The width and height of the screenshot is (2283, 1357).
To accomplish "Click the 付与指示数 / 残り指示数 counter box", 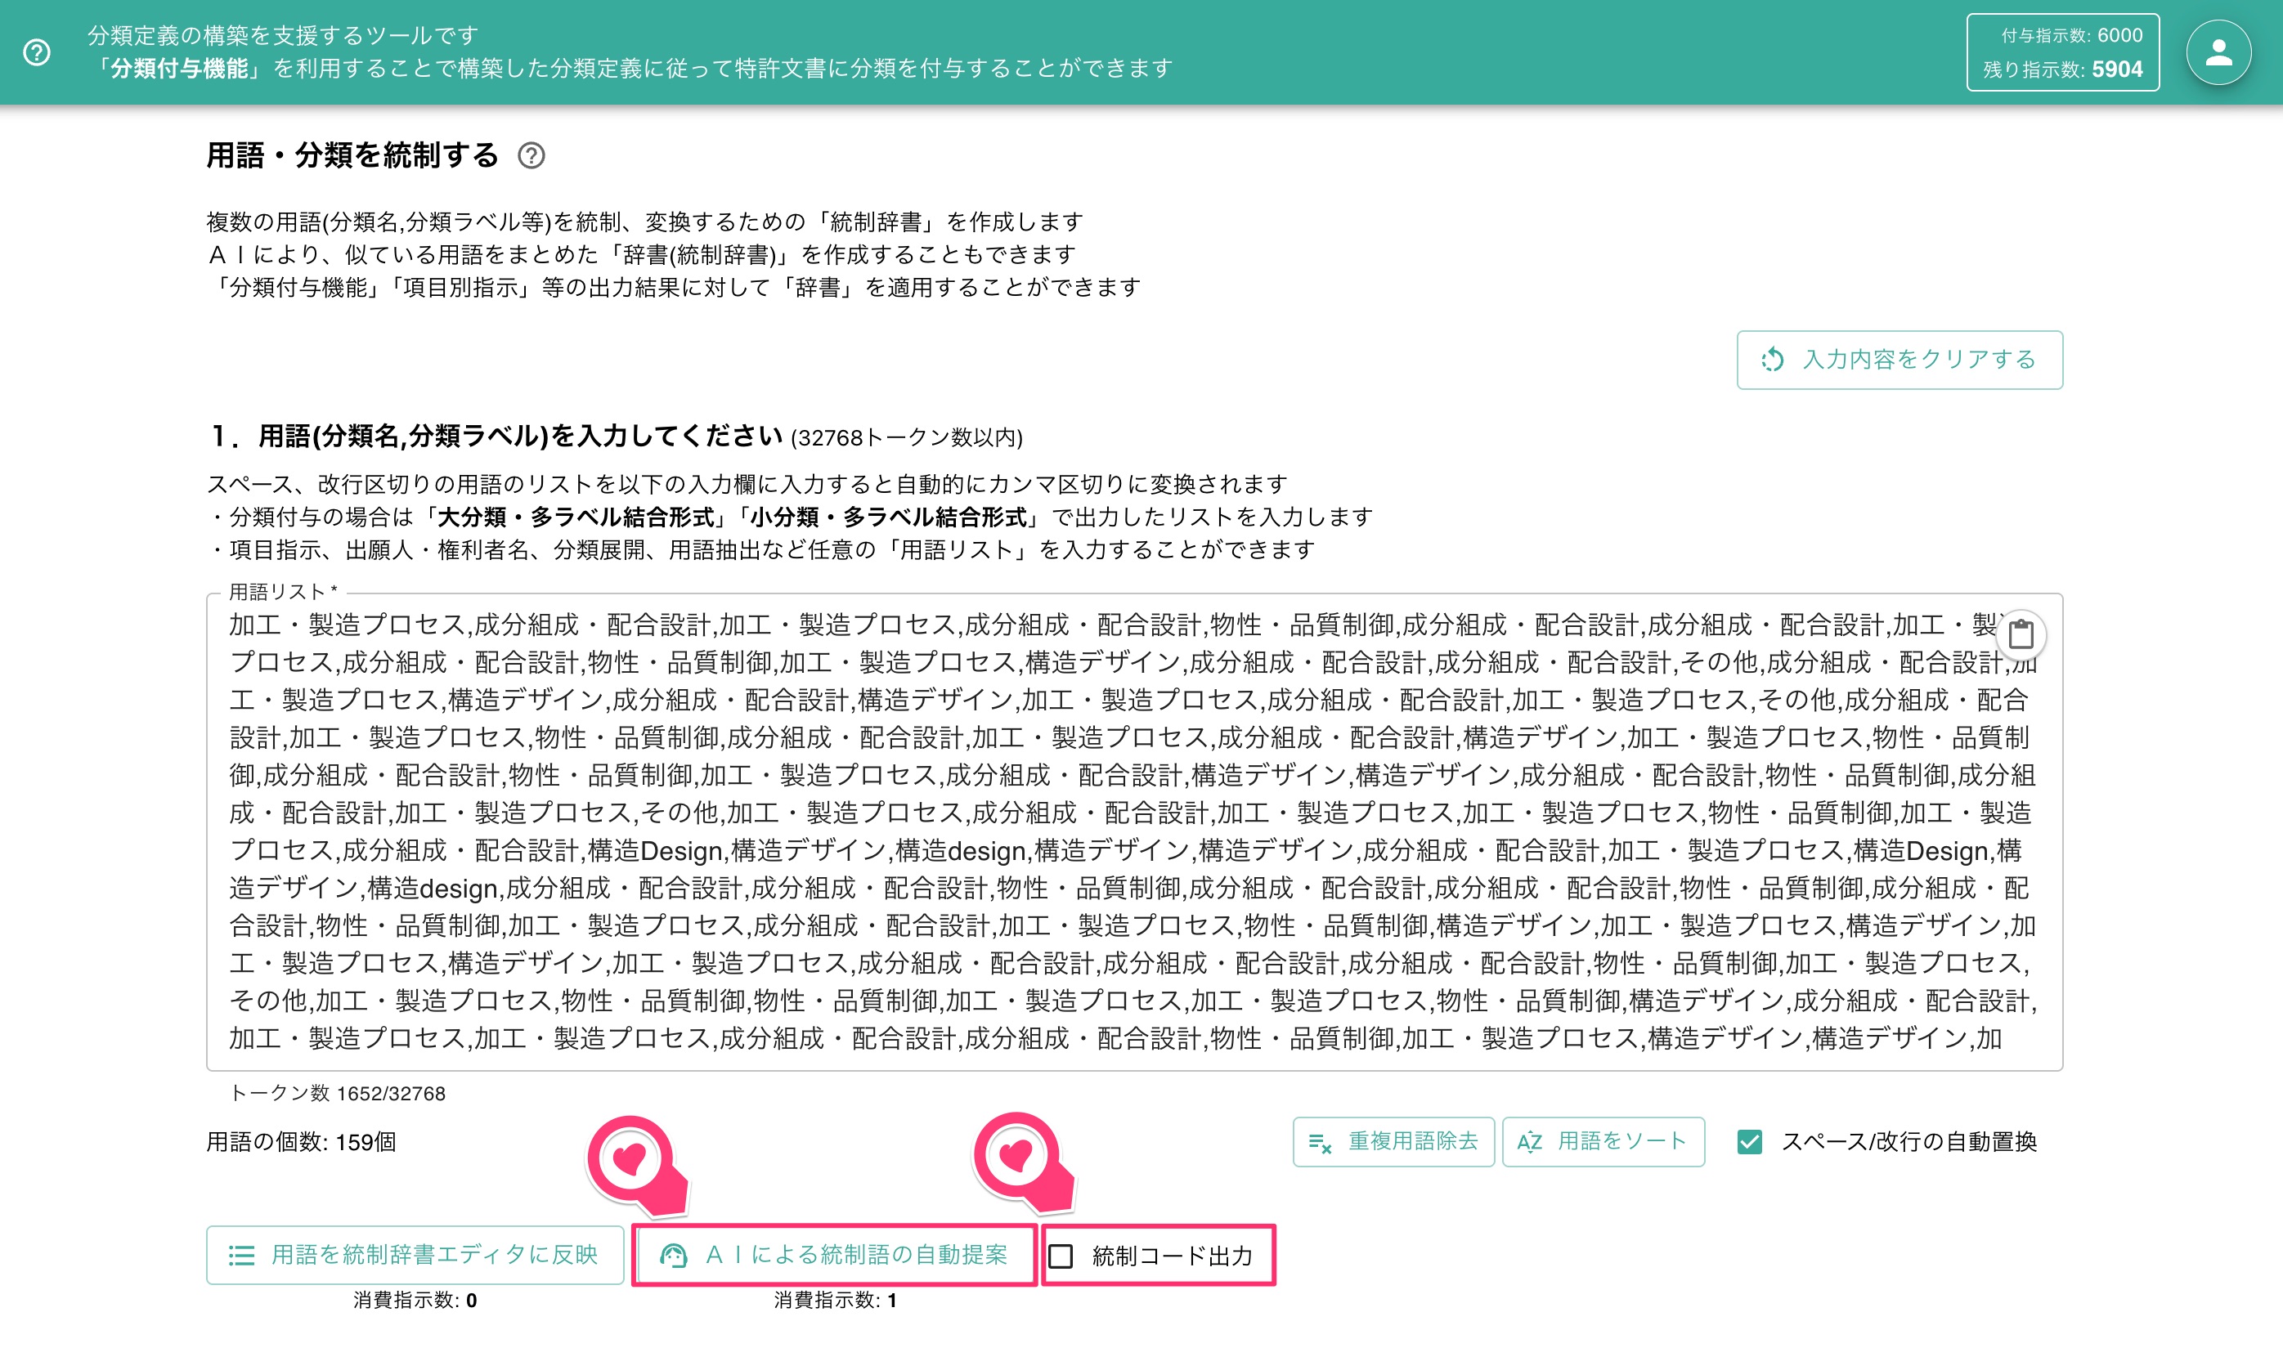I will [x=2062, y=52].
